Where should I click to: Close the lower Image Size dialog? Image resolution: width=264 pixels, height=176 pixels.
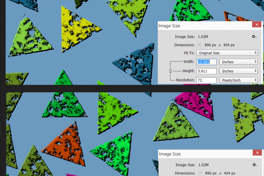coord(257,153)
